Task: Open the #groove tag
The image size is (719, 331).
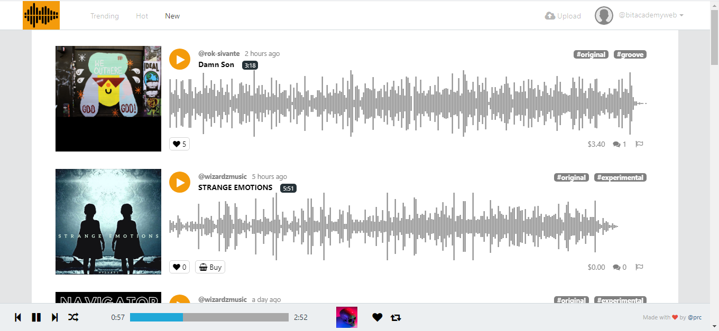Action: (630, 54)
